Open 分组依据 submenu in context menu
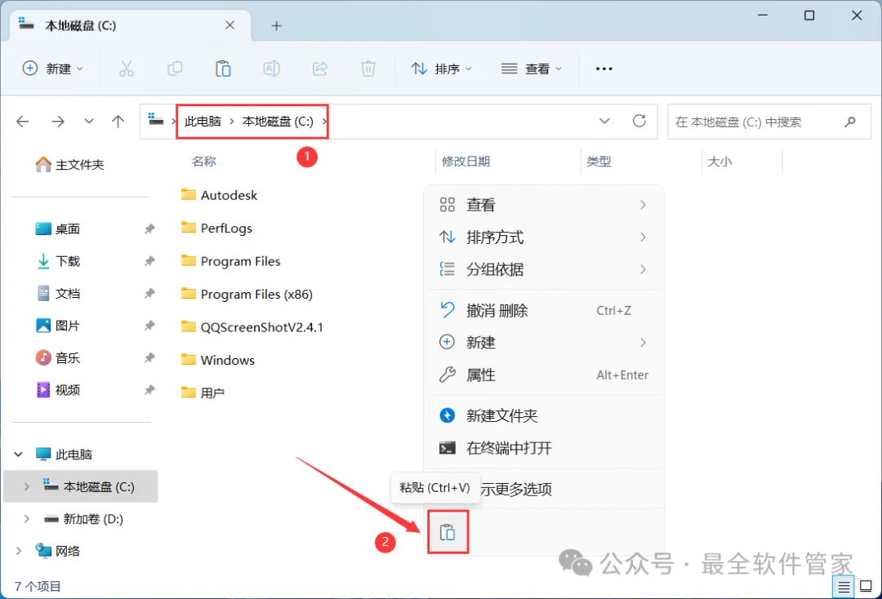This screenshot has height=599, width=882. pyautogui.click(x=543, y=269)
